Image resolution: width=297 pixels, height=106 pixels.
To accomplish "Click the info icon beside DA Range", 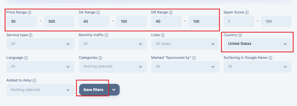I will [x=98, y=12].
